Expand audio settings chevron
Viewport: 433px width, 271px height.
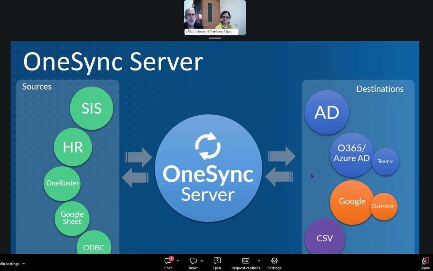coord(23,264)
